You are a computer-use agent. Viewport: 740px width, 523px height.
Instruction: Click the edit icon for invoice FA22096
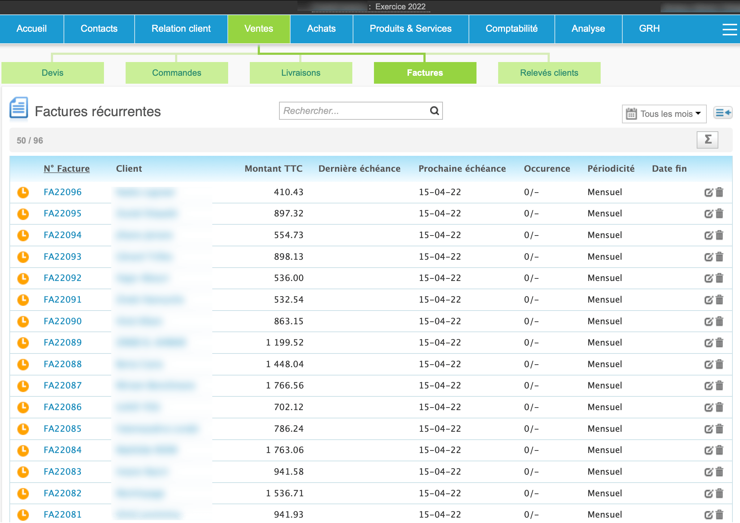pyautogui.click(x=708, y=192)
